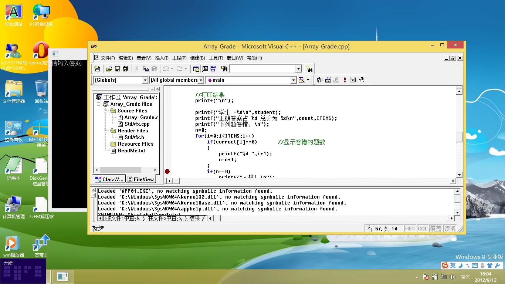Click inside the Find text input field
The width and height of the screenshot is (505, 284).
[262, 69]
